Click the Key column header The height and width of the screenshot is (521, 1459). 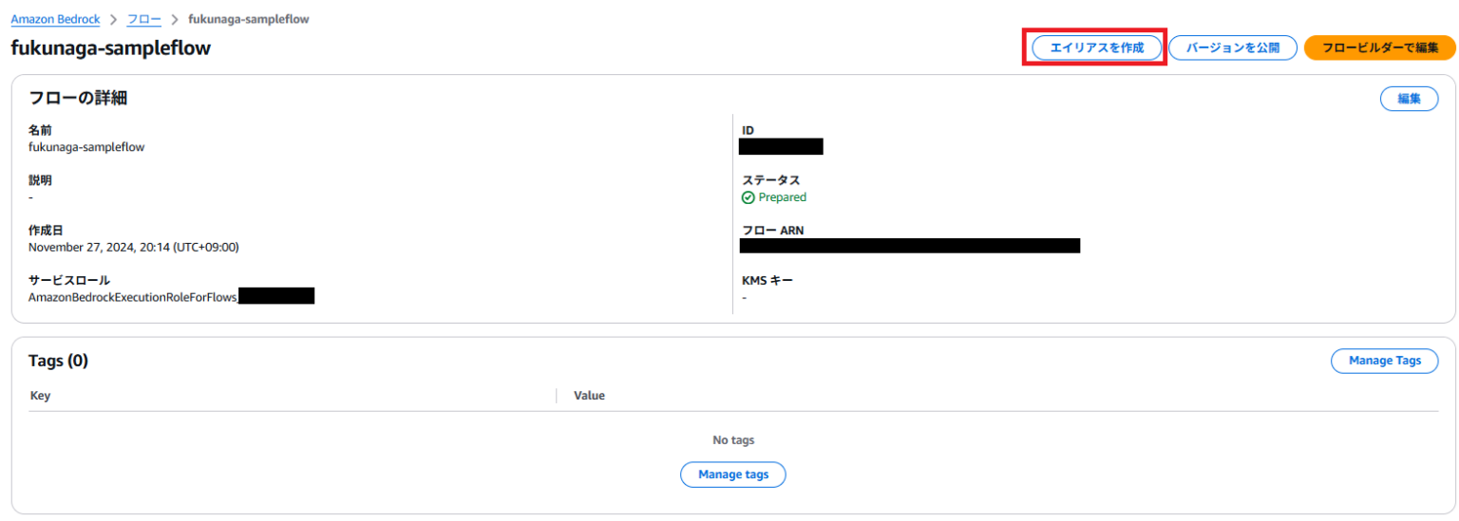(41, 396)
